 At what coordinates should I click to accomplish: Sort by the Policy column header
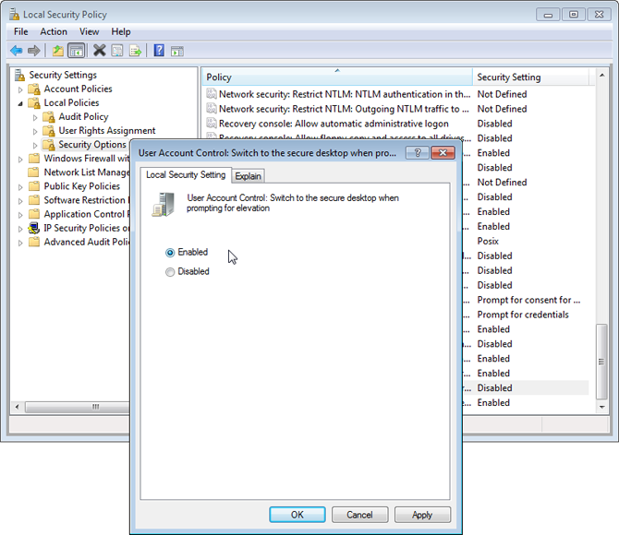click(337, 77)
